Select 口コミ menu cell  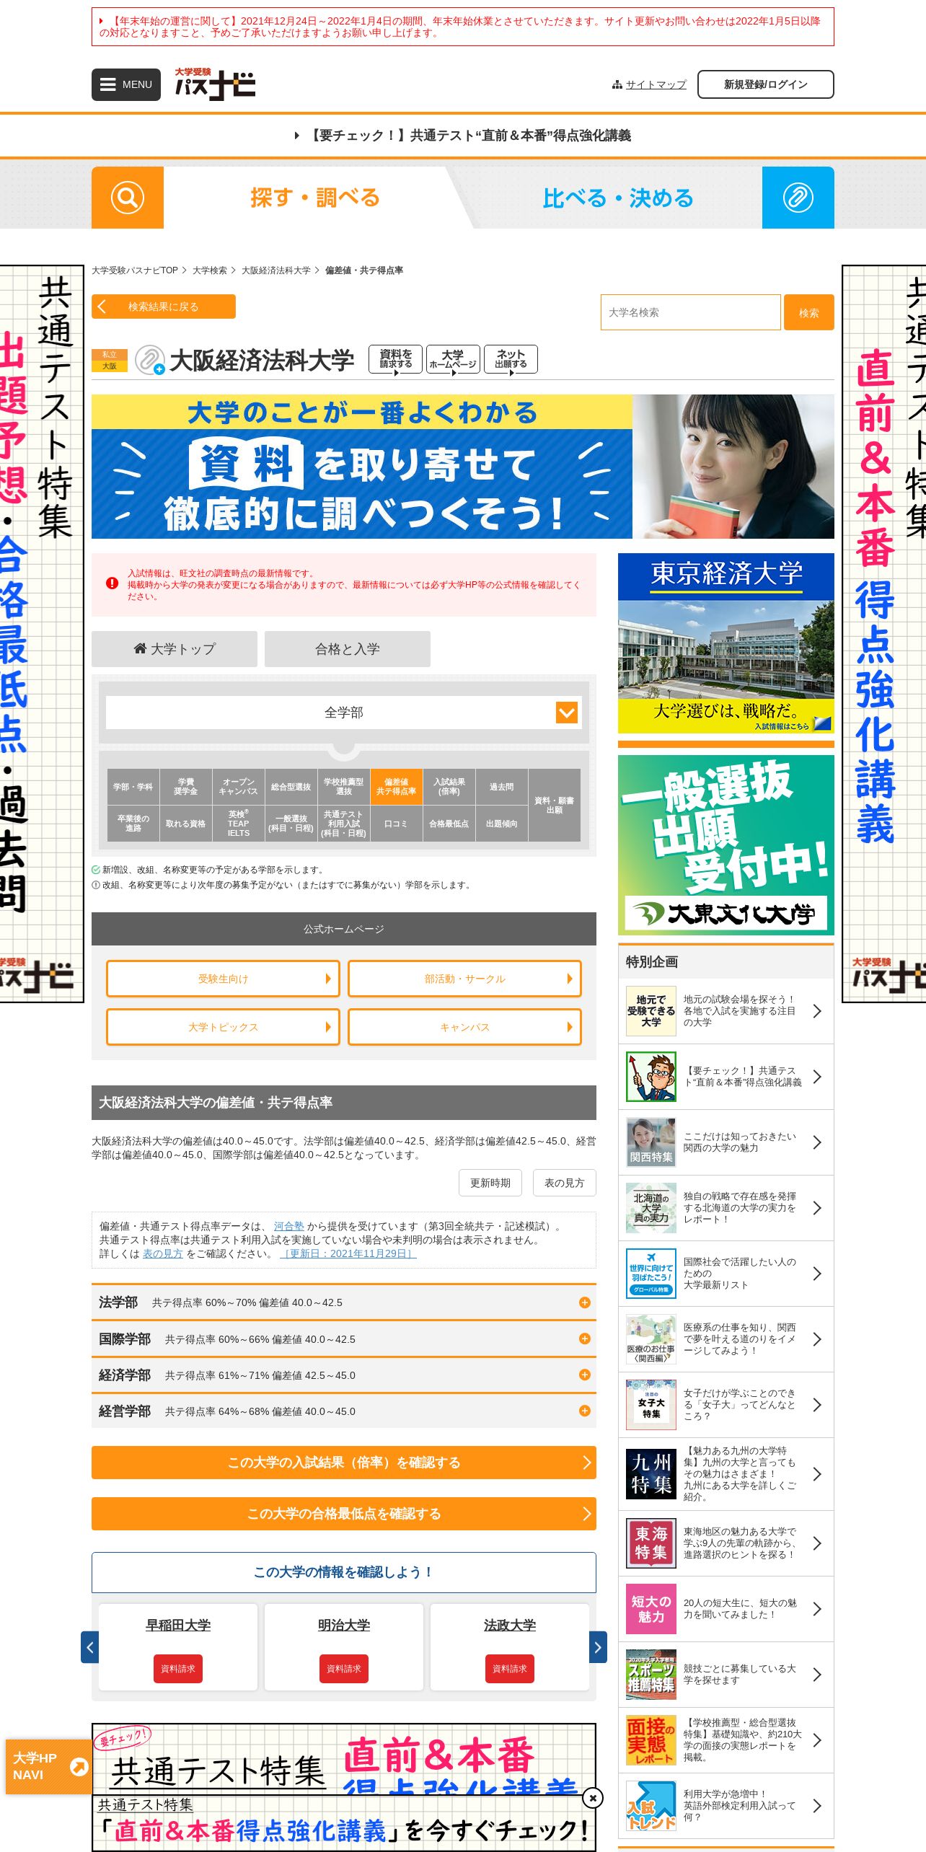[x=397, y=824]
